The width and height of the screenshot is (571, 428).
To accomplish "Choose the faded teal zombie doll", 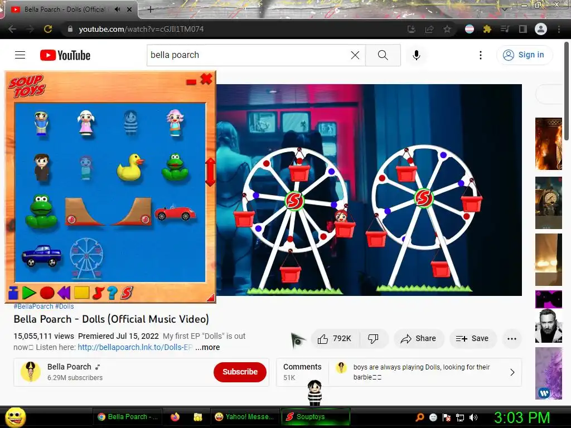I will point(86,168).
